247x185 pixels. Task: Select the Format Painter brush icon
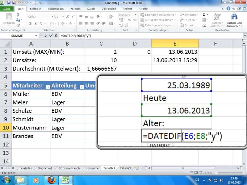click(x=18, y=25)
